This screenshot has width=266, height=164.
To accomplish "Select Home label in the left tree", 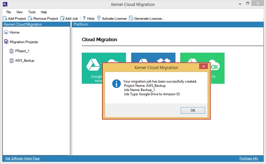I will [15, 32].
